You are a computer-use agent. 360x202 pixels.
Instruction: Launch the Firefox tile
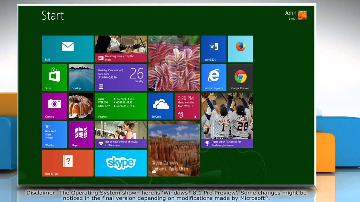click(x=240, y=49)
